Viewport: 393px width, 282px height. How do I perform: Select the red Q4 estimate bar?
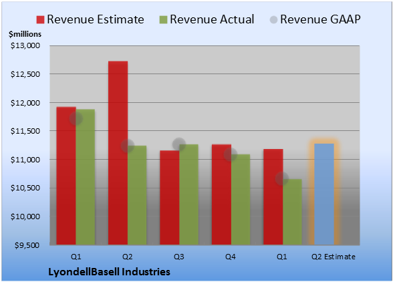pyautogui.click(x=221, y=194)
